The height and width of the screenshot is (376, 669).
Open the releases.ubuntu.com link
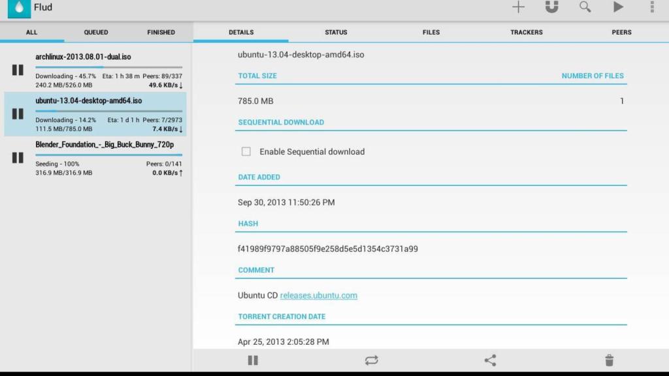[319, 295]
